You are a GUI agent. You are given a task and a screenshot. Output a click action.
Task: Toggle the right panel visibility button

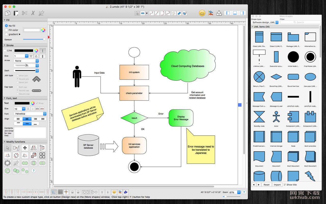(242, 13)
